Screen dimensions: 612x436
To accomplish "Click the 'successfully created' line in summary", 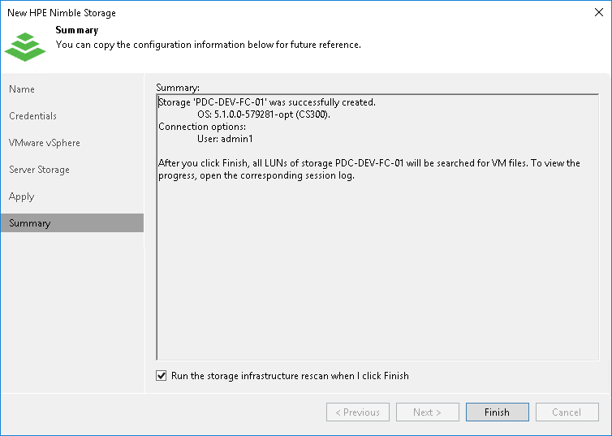I will [x=267, y=102].
